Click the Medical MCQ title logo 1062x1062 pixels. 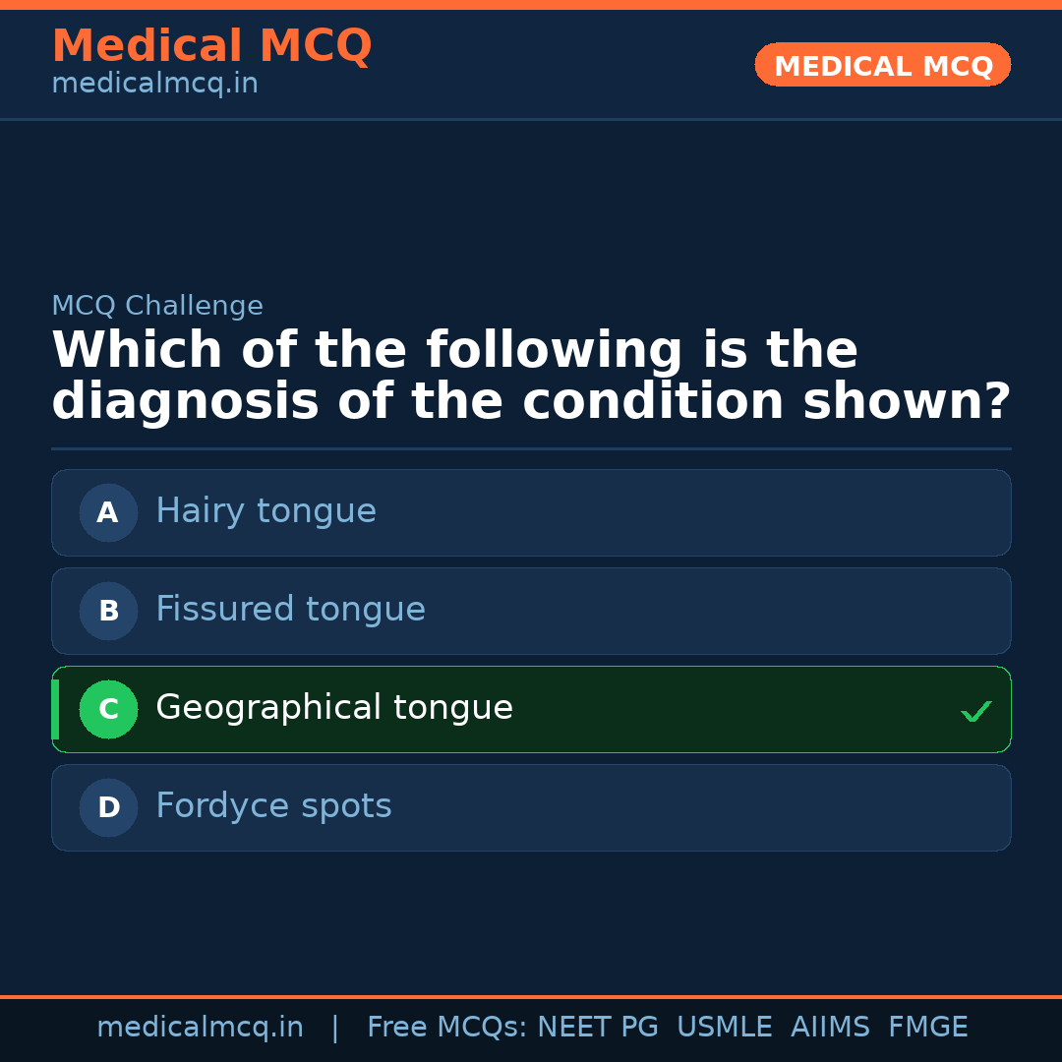[211, 47]
